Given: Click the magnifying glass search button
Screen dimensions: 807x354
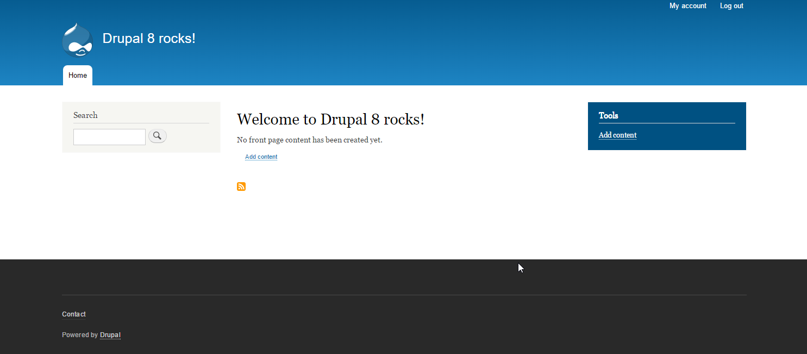Looking at the screenshot, I should tap(158, 136).
